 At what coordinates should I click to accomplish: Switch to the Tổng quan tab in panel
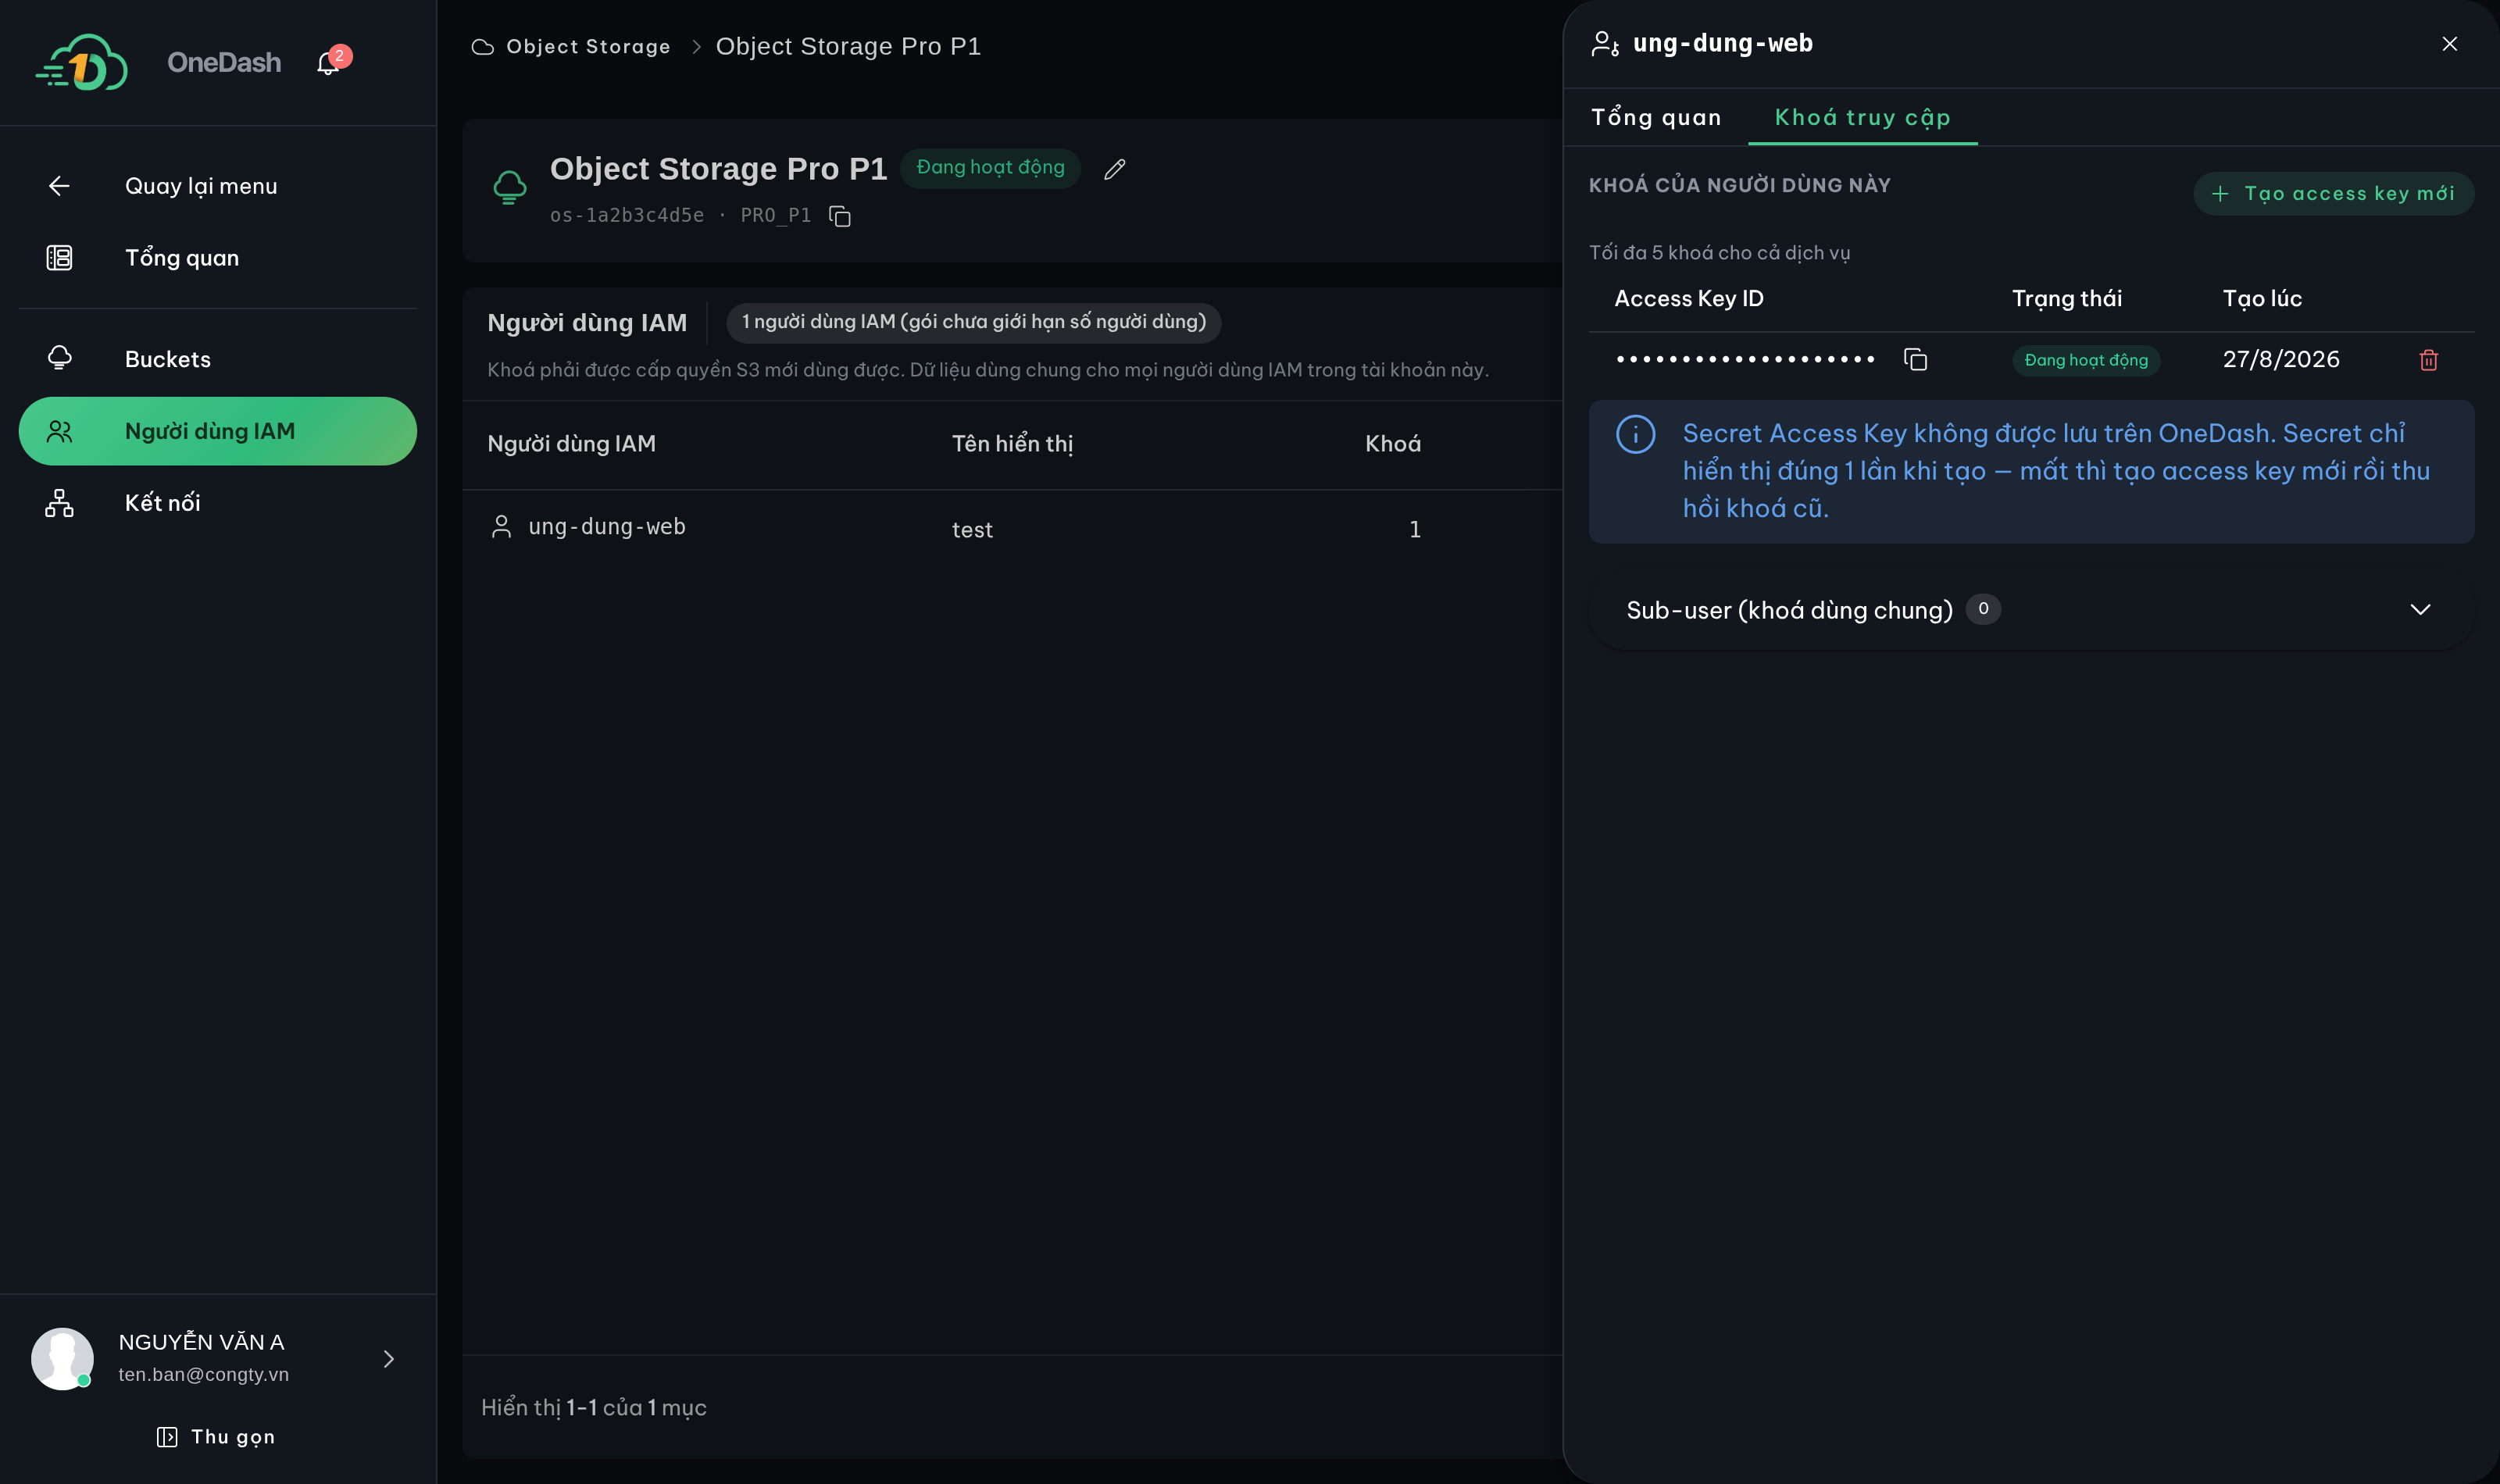point(1656,118)
